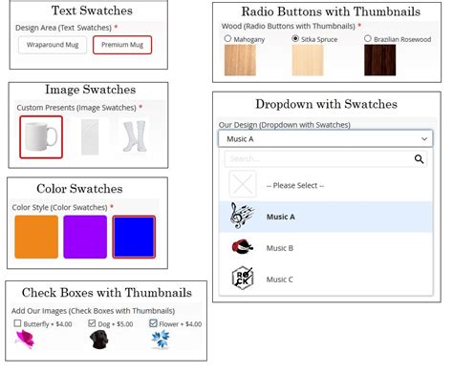Choose the white towel image swatch
453x372 pixels.
click(90, 137)
